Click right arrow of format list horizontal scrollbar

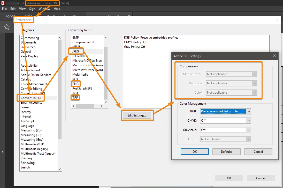tap(101, 106)
